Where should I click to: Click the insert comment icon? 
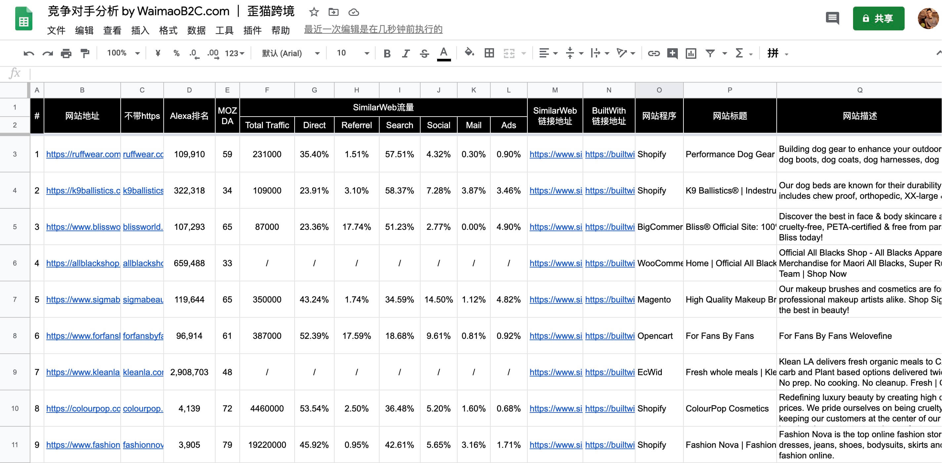click(672, 54)
